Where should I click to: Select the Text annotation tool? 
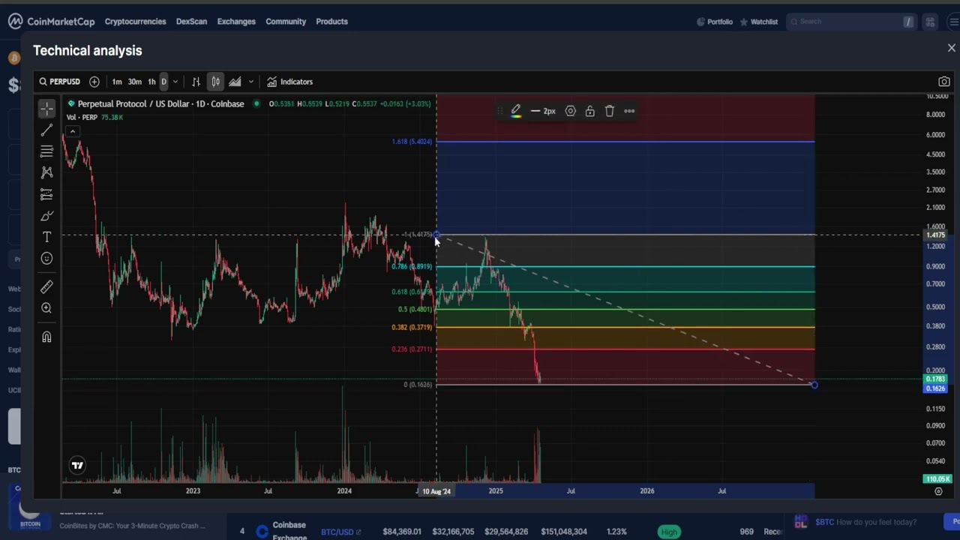pos(46,237)
